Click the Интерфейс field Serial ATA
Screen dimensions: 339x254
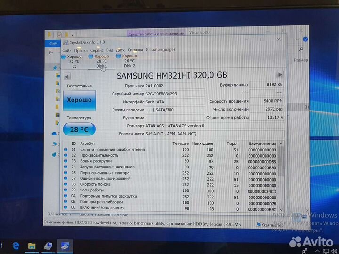point(175,102)
